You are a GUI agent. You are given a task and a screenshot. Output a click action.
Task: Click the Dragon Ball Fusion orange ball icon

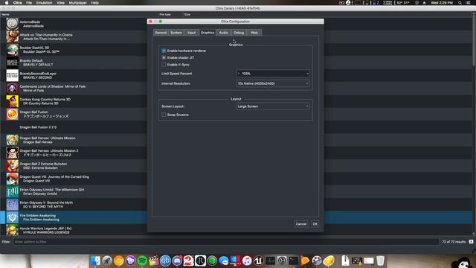pyautogui.click(x=13, y=114)
